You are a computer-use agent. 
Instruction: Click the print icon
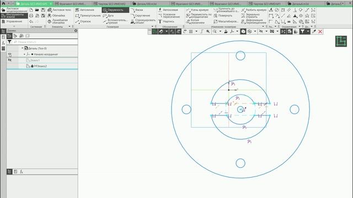[31, 16]
